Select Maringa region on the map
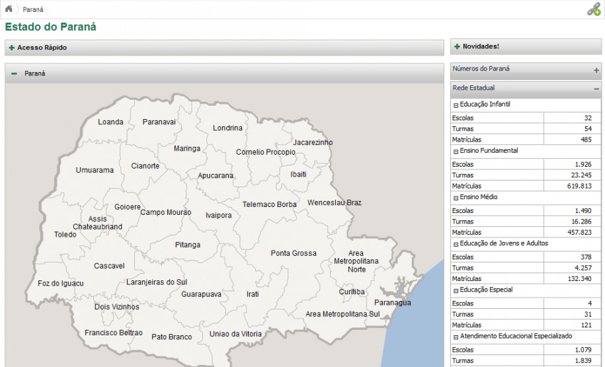605x367 pixels. tap(186, 149)
